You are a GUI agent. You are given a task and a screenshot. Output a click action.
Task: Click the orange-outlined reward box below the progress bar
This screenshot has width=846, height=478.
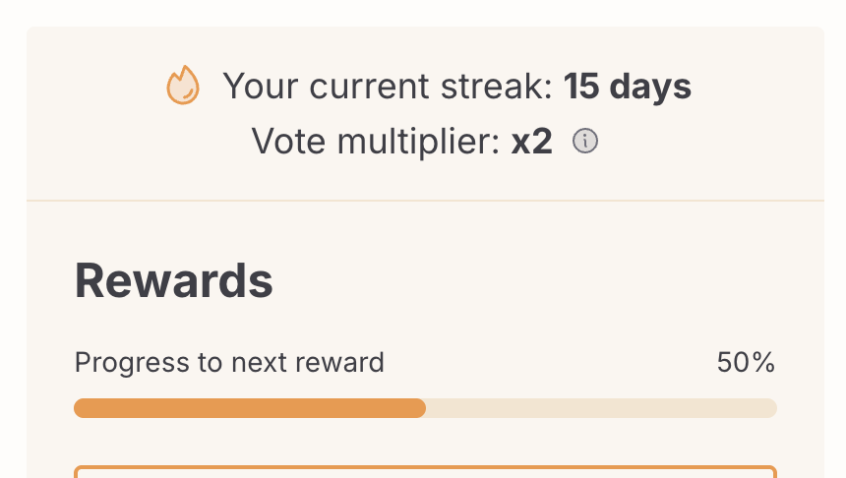(x=425, y=472)
